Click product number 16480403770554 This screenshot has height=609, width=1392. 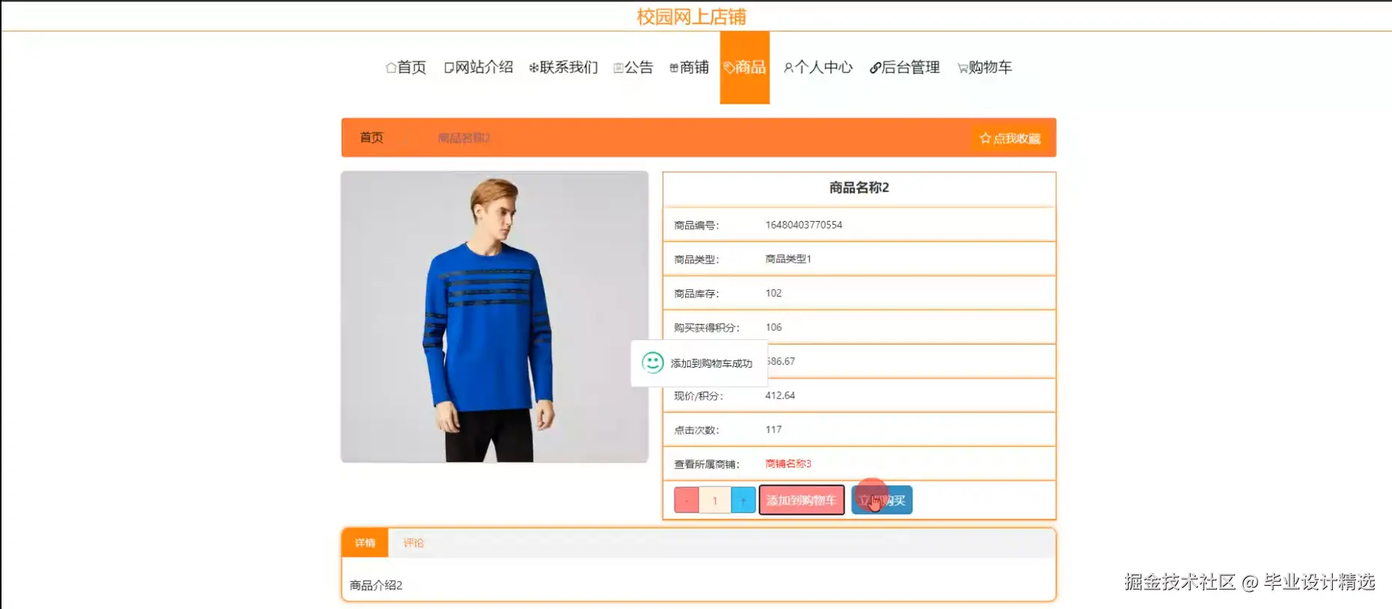point(803,225)
